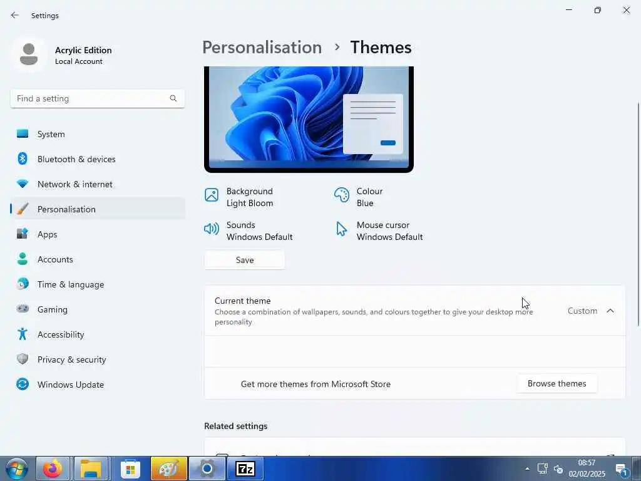Click the Accounts person icon
This screenshot has height=481, width=641.
coord(23,259)
